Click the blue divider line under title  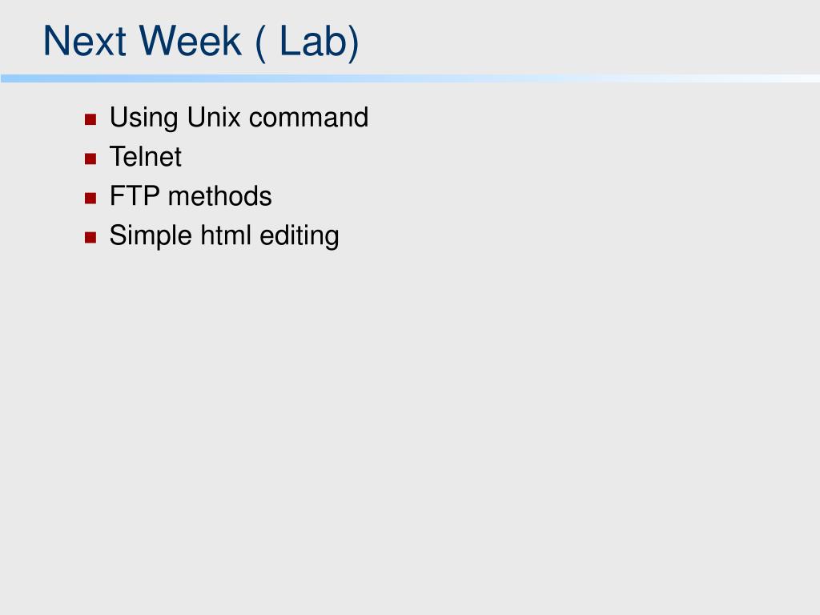(x=410, y=78)
